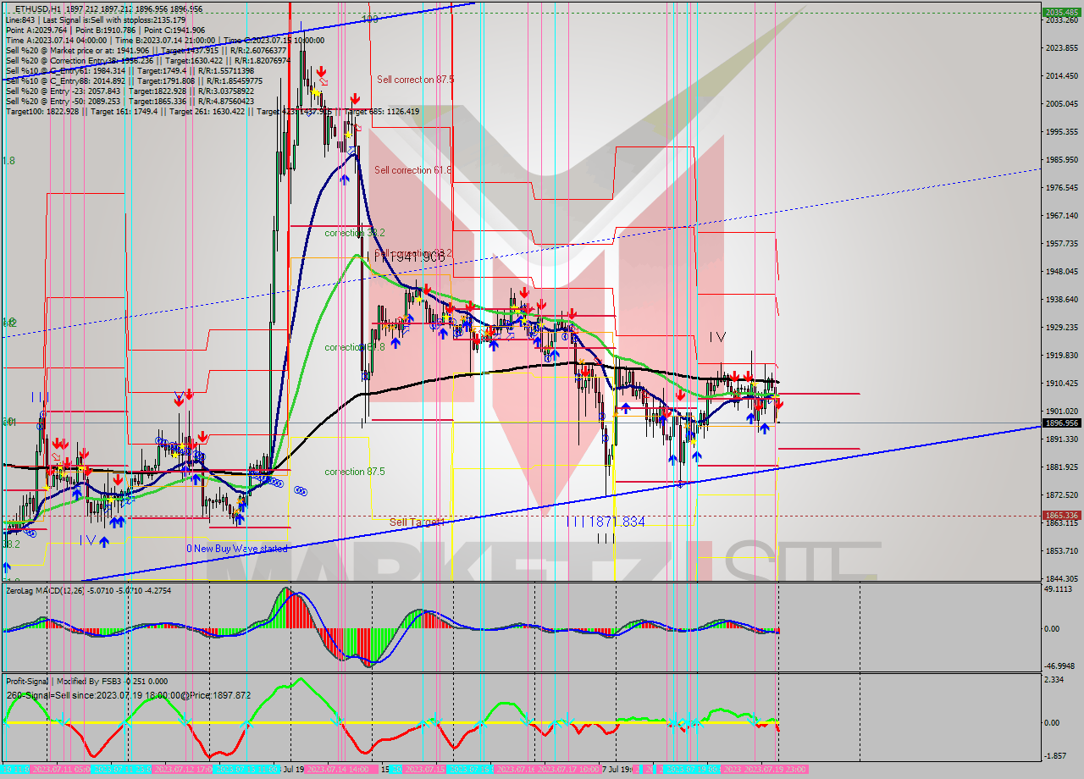Click the crossed-out red arrow symbol near the top candles

323,80
